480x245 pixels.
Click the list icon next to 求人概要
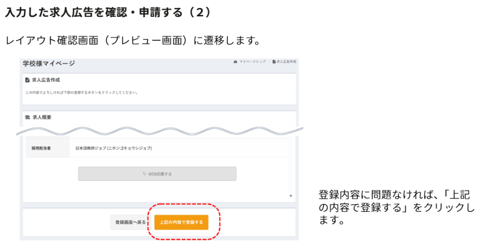(x=28, y=117)
